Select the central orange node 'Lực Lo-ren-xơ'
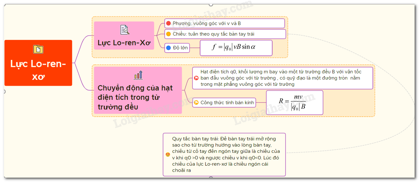The width and height of the screenshot is (419, 182). click(38, 63)
